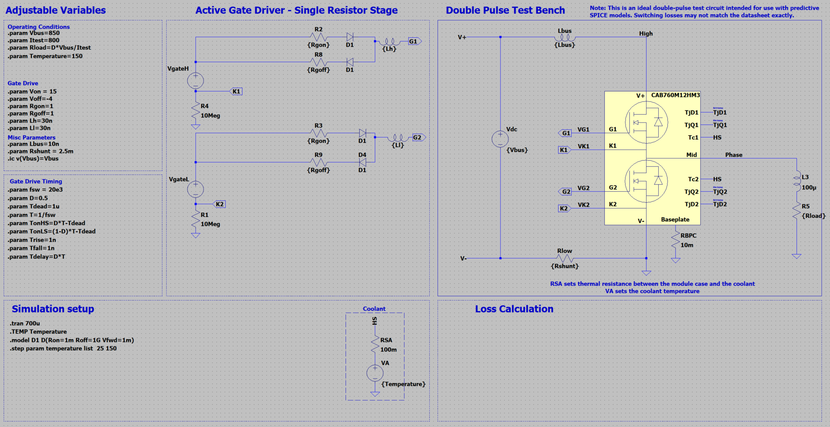Select the VgateH voltage source symbol

(196, 81)
